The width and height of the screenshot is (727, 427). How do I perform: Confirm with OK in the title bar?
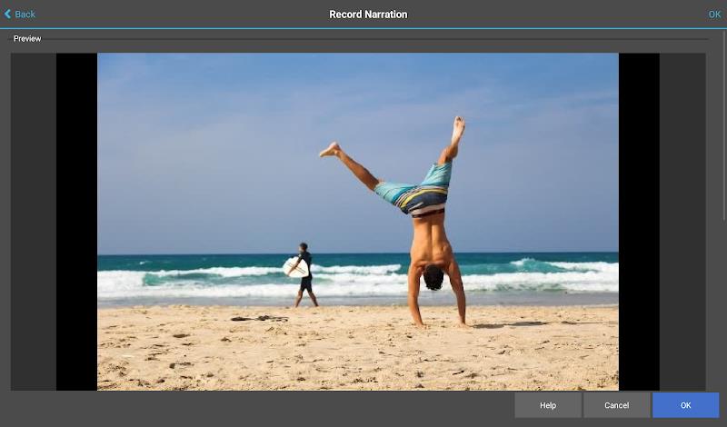[x=714, y=15]
